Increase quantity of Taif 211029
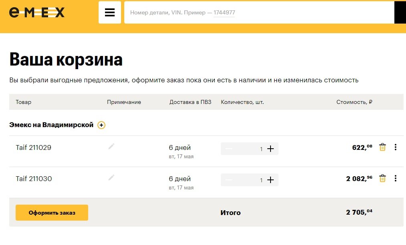This screenshot has height=245, width=406. click(x=271, y=149)
